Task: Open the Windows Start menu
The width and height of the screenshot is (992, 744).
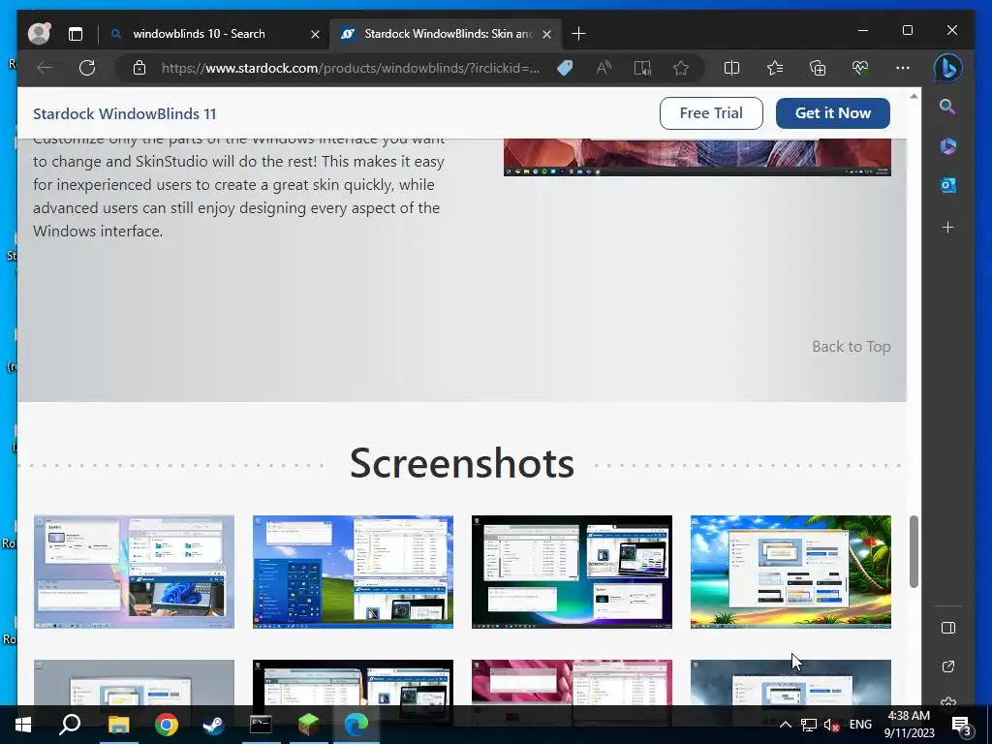Action: tap(23, 725)
